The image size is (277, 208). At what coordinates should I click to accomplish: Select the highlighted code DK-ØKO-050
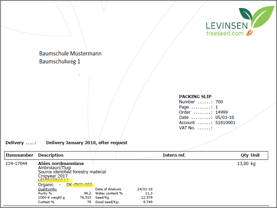point(79,185)
